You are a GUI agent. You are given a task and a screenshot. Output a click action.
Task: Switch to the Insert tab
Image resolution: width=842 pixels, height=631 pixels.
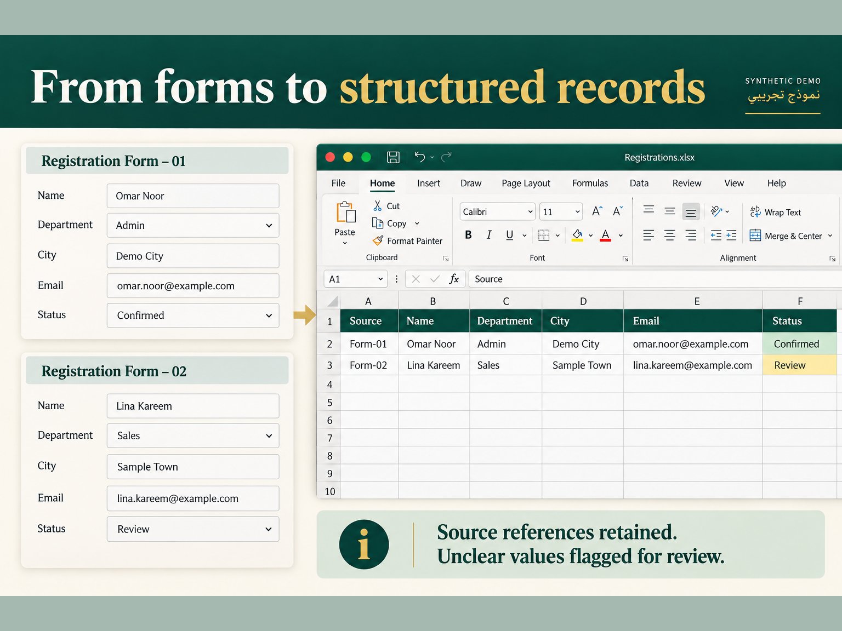[x=429, y=183]
